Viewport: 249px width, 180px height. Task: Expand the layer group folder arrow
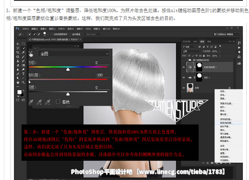[187, 60]
